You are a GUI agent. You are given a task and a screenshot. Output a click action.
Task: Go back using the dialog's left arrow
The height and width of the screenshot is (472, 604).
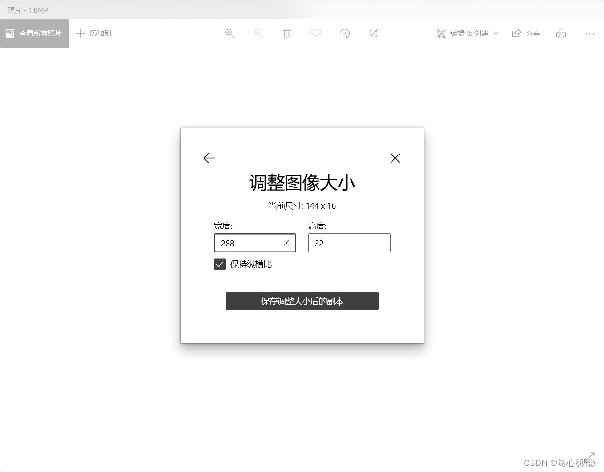pyautogui.click(x=209, y=158)
